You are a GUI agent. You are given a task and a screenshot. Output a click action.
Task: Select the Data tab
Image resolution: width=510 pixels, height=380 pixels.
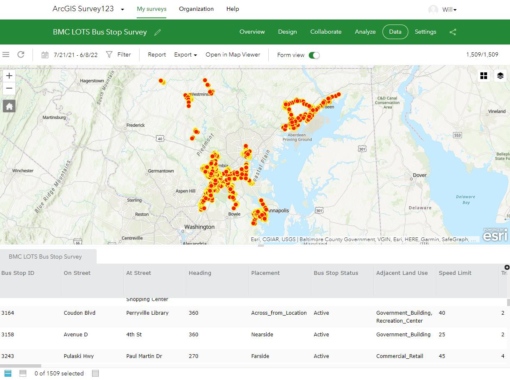point(395,32)
